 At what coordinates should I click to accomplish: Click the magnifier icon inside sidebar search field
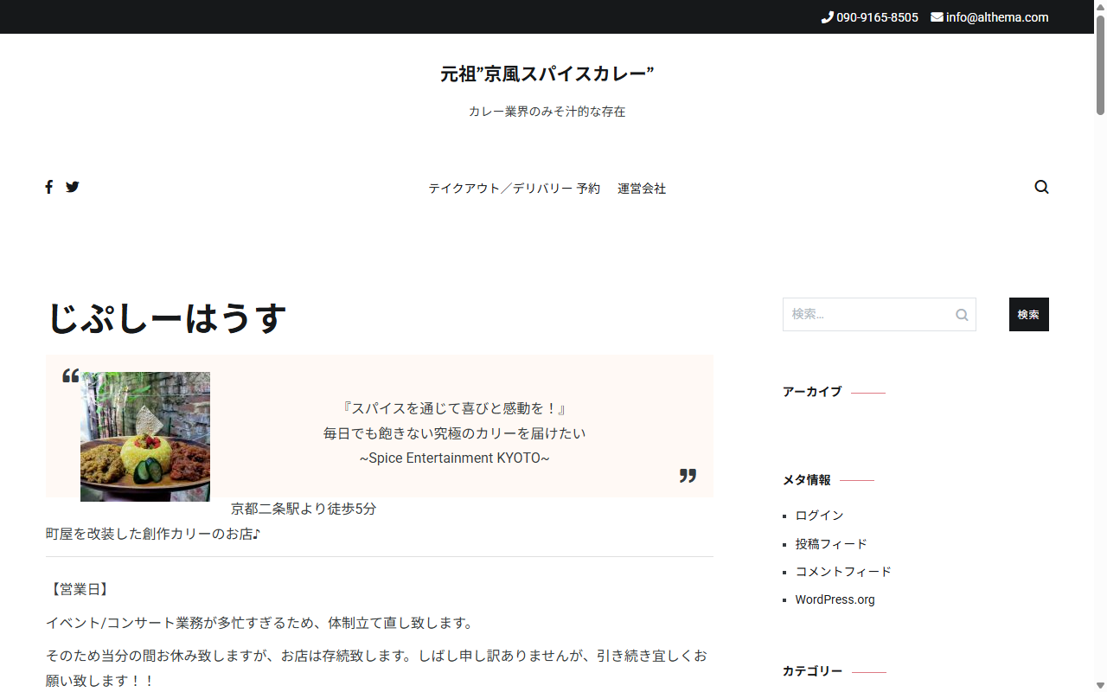tap(962, 315)
